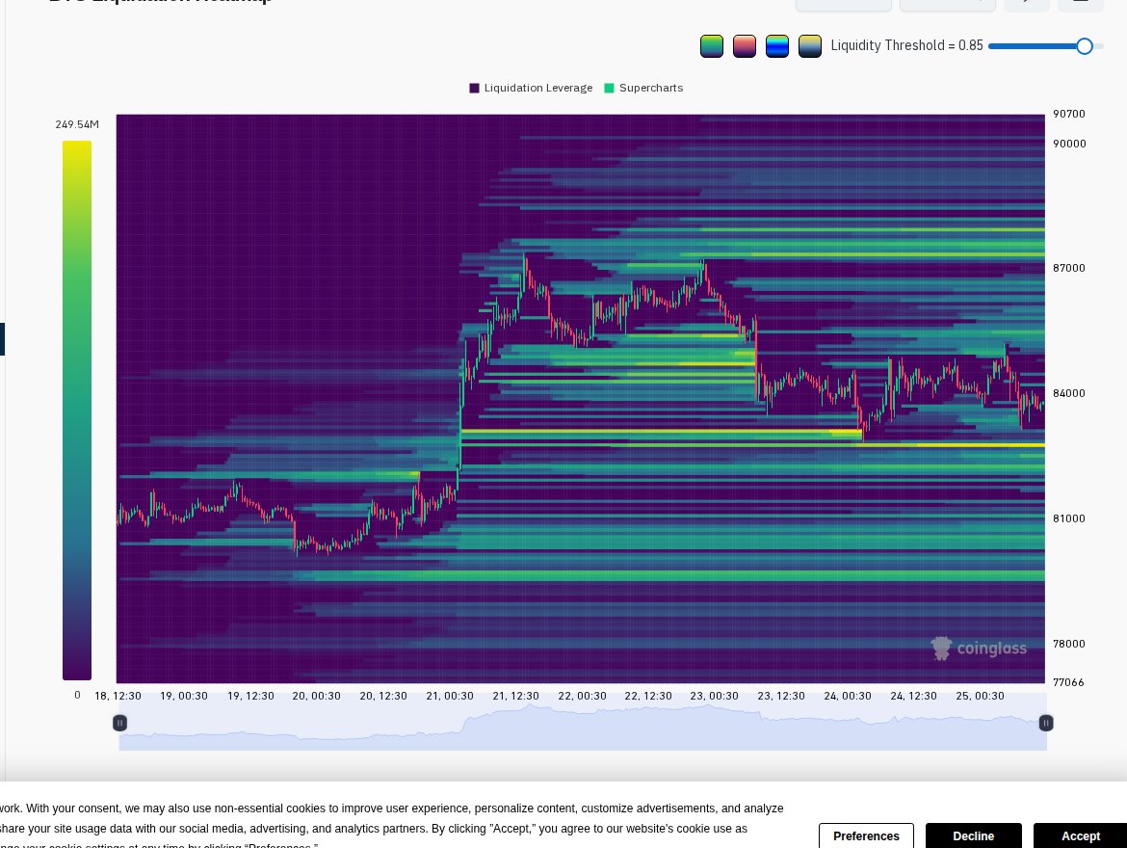Image resolution: width=1127 pixels, height=848 pixels.
Task: Select the green-purple viridis color scheme swatch
Action: click(712, 46)
